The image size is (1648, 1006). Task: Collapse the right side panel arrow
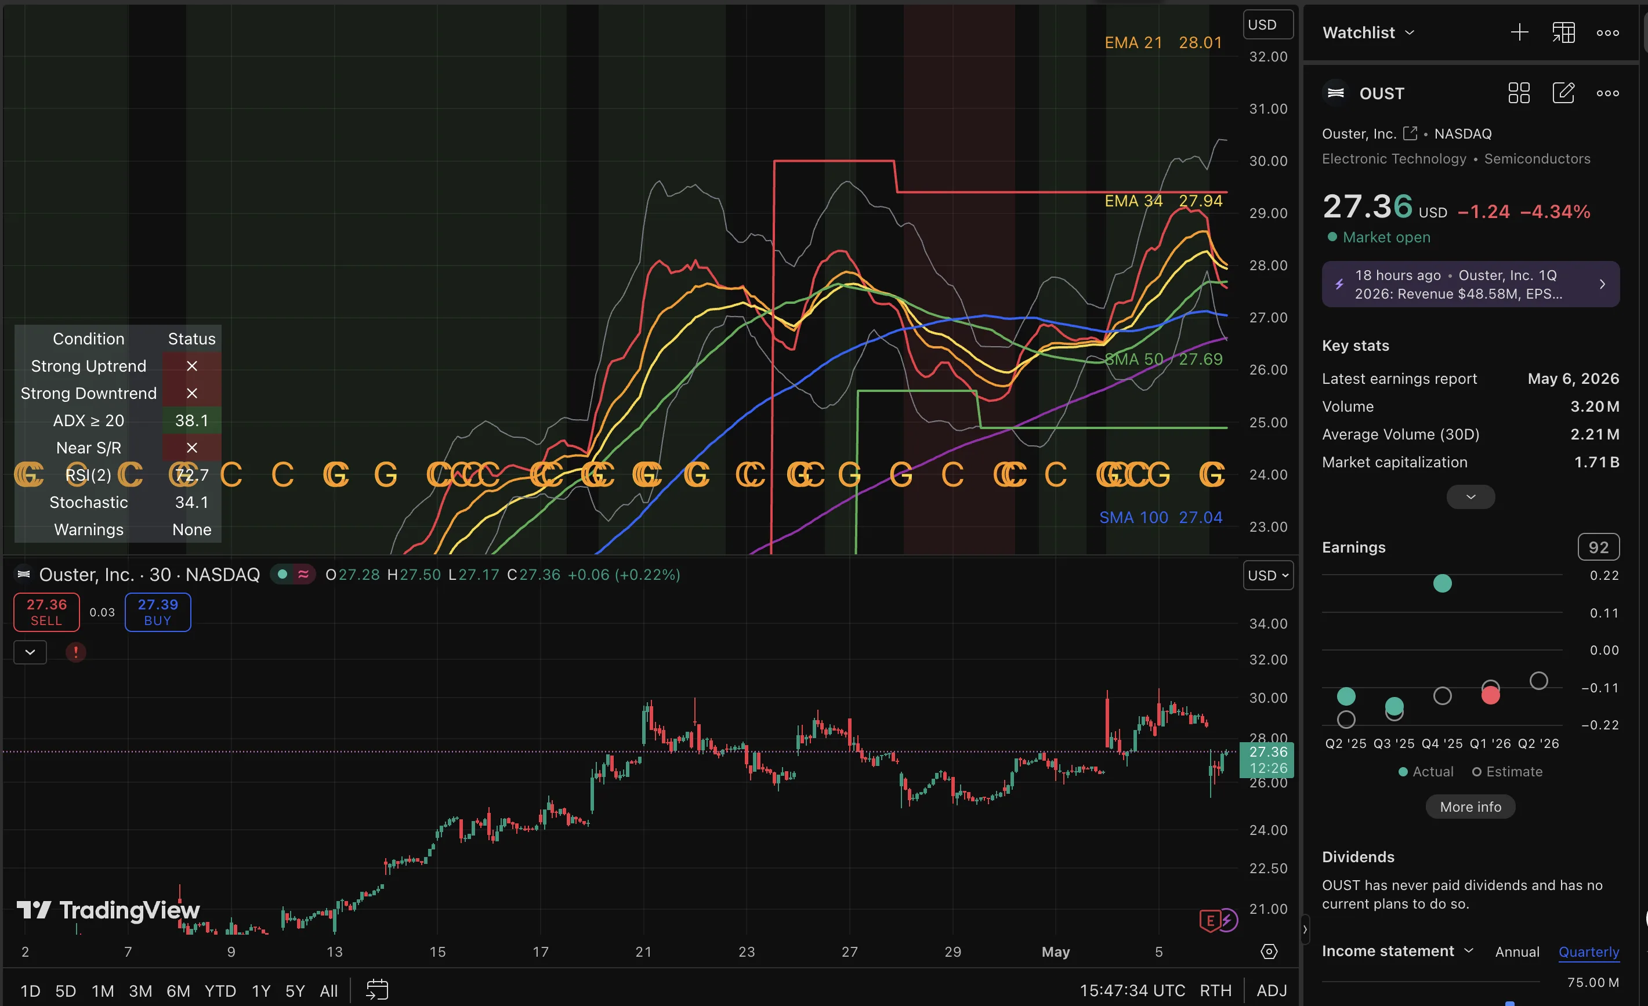pos(1304,929)
